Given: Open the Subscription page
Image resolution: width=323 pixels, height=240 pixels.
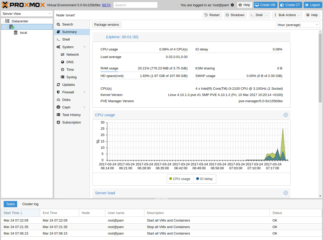Looking at the screenshot, I should click(72, 122).
